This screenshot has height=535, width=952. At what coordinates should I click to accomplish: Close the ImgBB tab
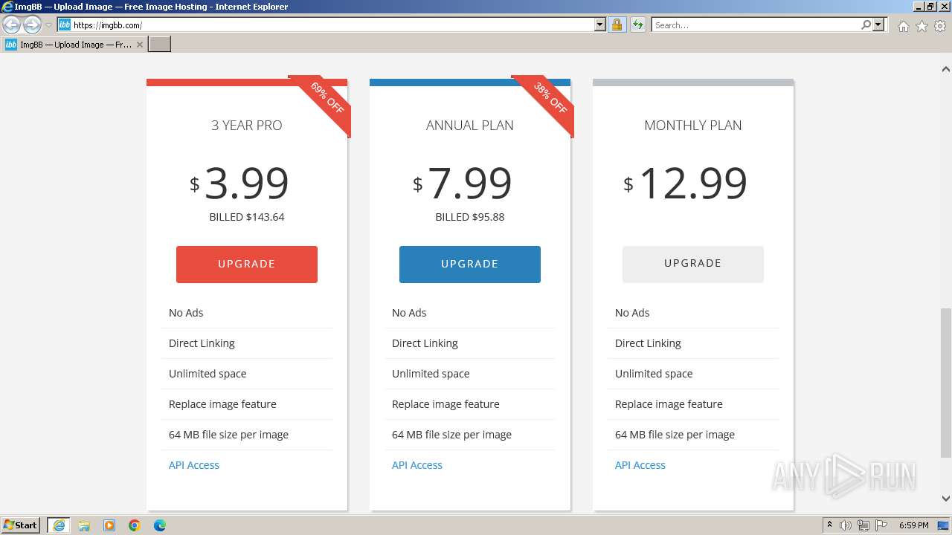coord(139,45)
